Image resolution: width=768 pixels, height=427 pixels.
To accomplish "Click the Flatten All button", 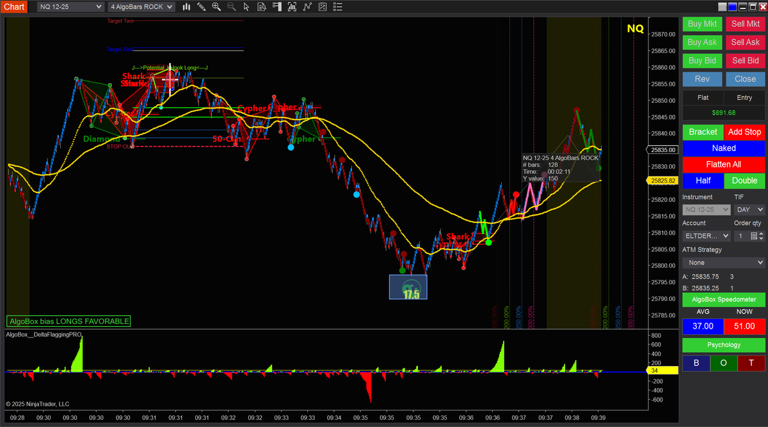I will [x=724, y=164].
